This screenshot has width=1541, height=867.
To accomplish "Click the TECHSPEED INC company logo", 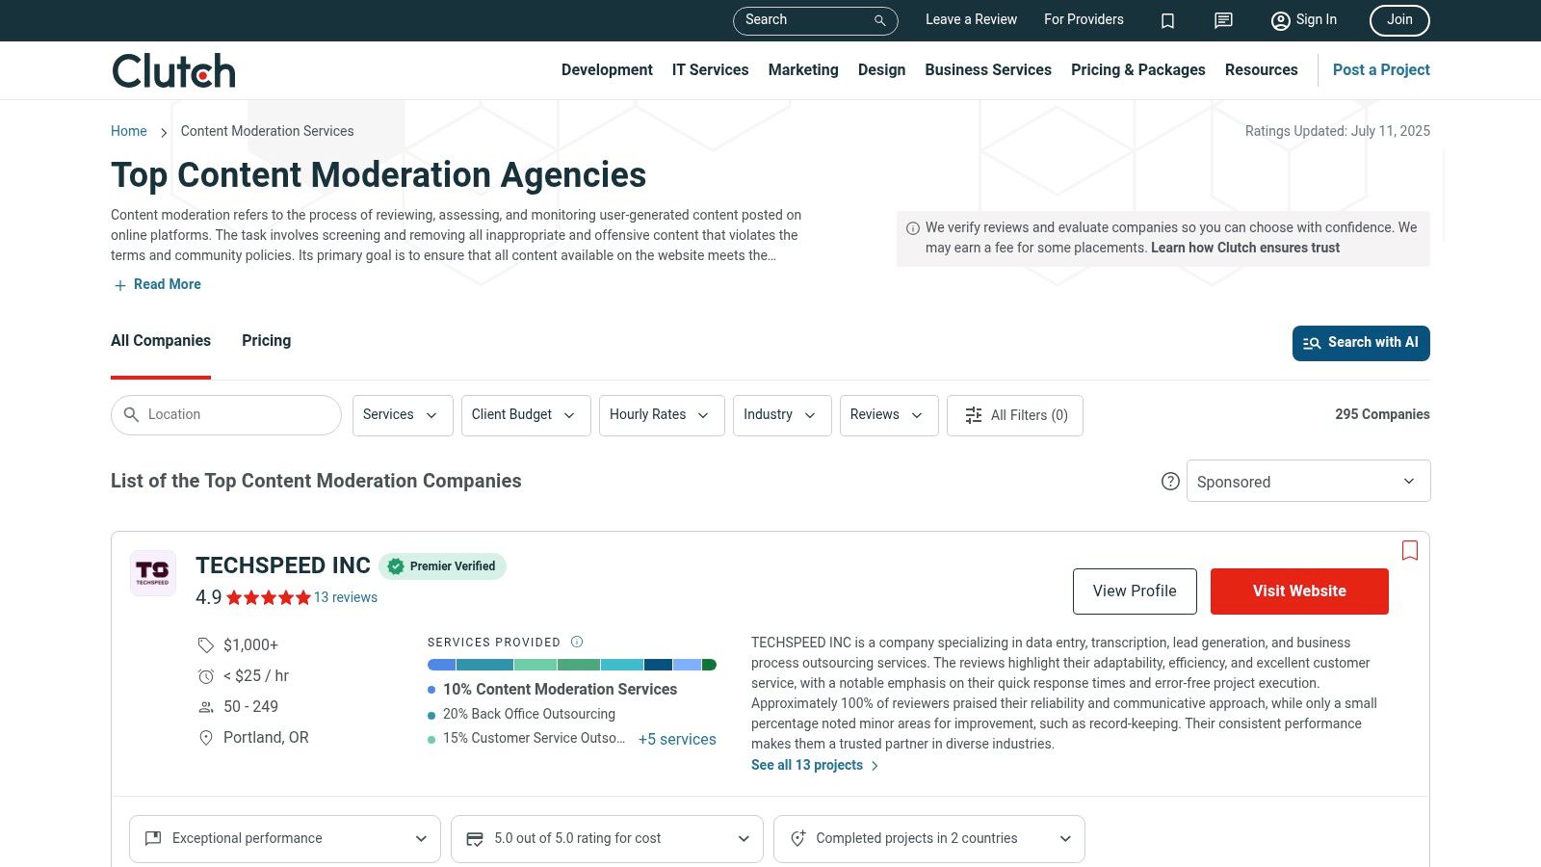I will [x=153, y=573].
